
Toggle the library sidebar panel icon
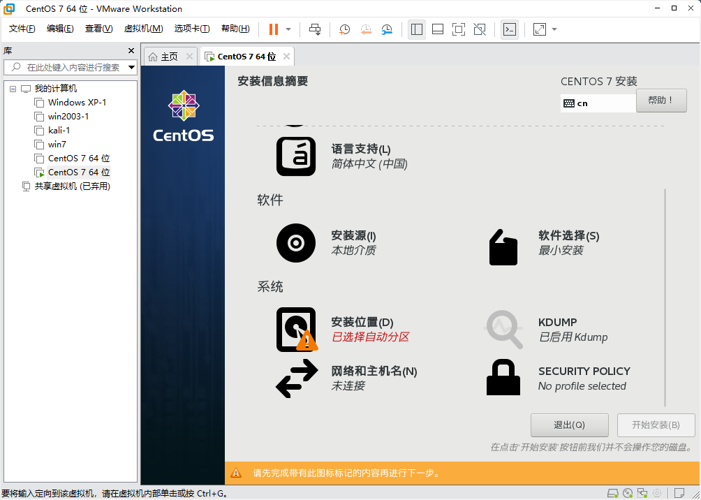click(x=417, y=29)
